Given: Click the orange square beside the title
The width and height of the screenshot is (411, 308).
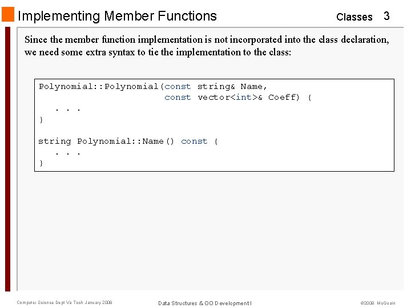Looking at the screenshot, I should 8,14.
